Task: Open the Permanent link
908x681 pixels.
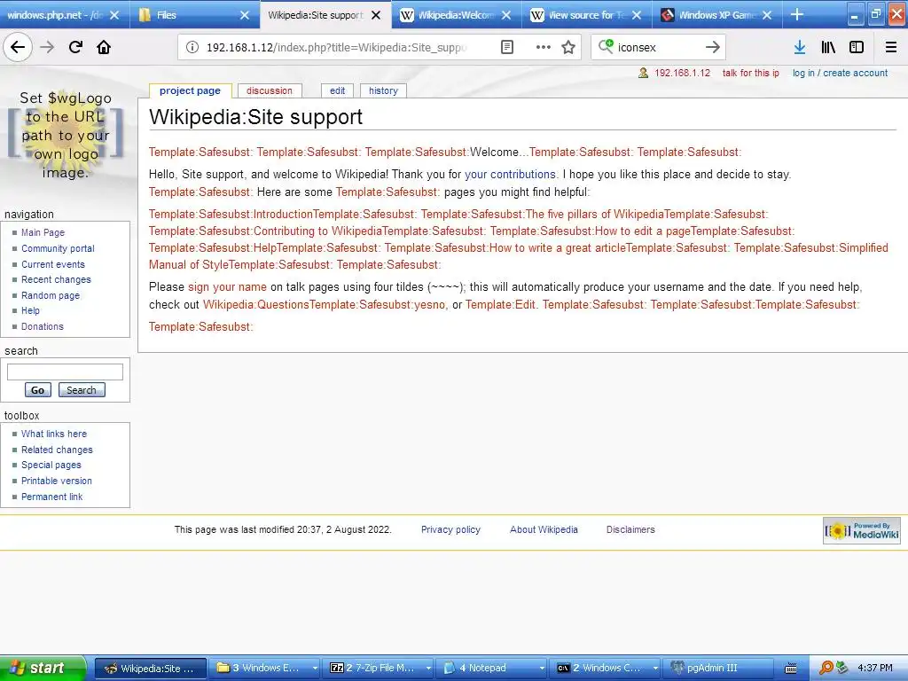Action: tap(52, 497)
